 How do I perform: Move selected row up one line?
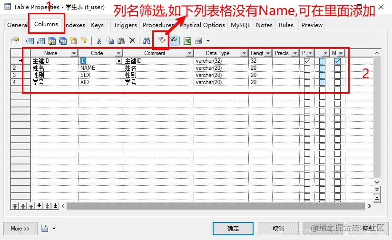coord(31,206)
